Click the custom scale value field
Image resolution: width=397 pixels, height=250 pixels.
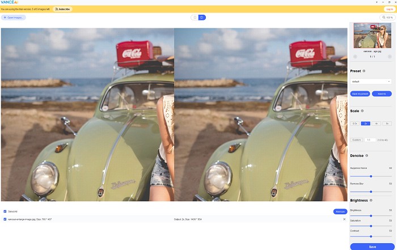(369, 139)
